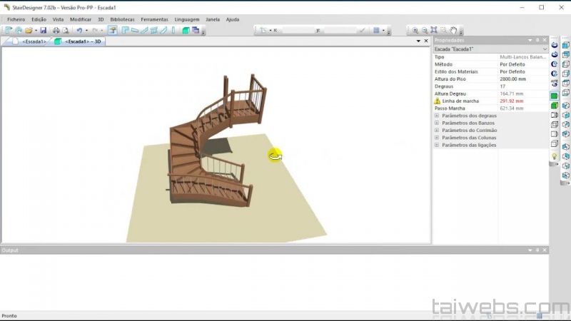
Task: Click the Degraus value 17 field
Action: pos(521,86)
